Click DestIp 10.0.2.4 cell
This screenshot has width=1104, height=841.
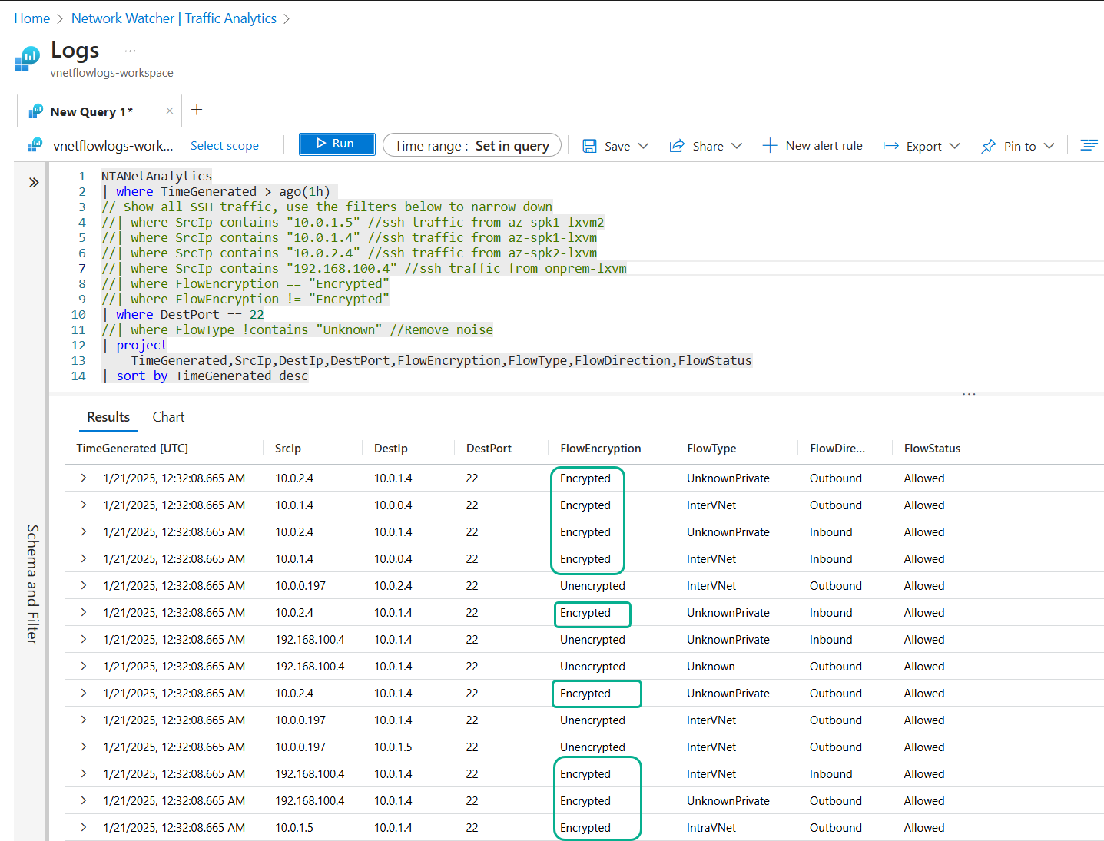393,586
